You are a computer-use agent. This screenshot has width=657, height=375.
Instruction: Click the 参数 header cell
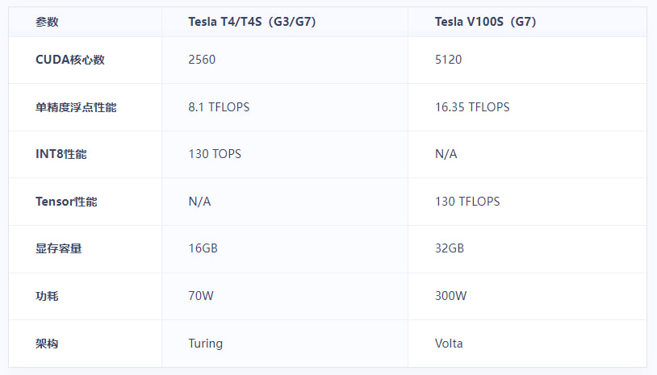[47, 23]
